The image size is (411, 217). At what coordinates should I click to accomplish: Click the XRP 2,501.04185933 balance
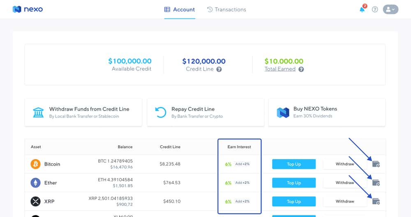(111, 198)
